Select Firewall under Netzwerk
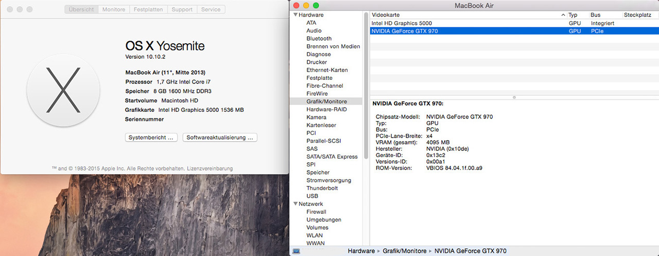The width and height of the screenshot is (659, 256). pos(316,212)
